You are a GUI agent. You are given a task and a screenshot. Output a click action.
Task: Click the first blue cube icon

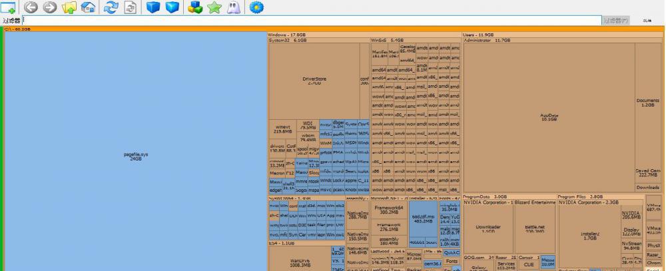(x=153, y=7)
